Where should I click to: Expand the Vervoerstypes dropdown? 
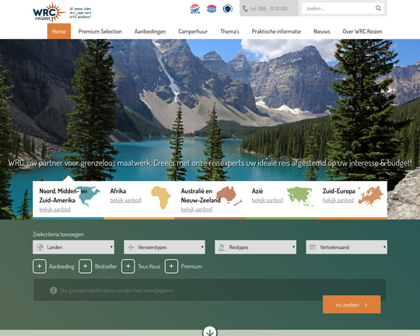(164, 247)
